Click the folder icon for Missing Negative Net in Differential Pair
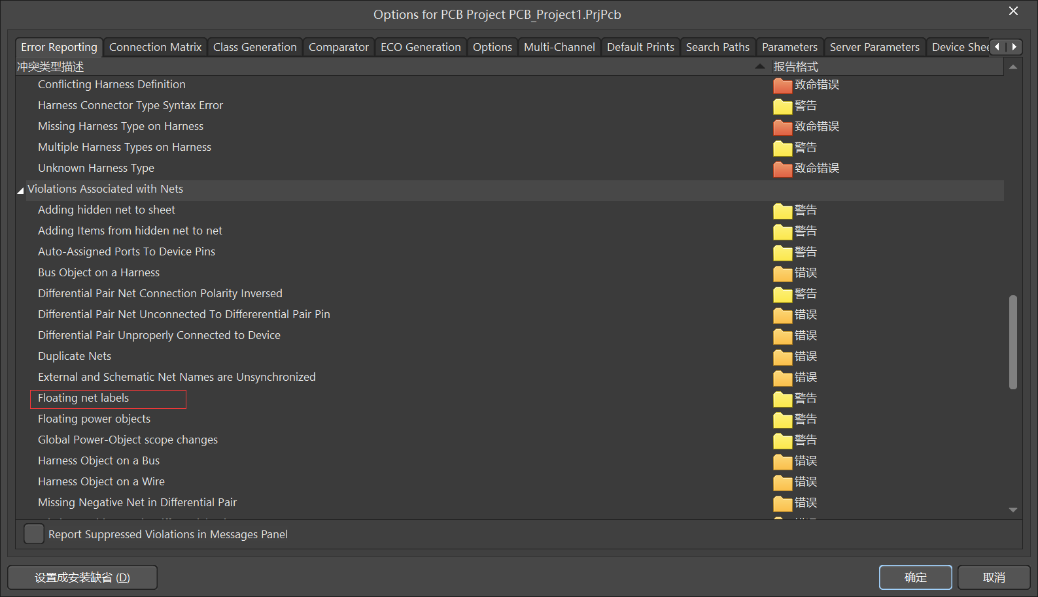 click(782, 503)
